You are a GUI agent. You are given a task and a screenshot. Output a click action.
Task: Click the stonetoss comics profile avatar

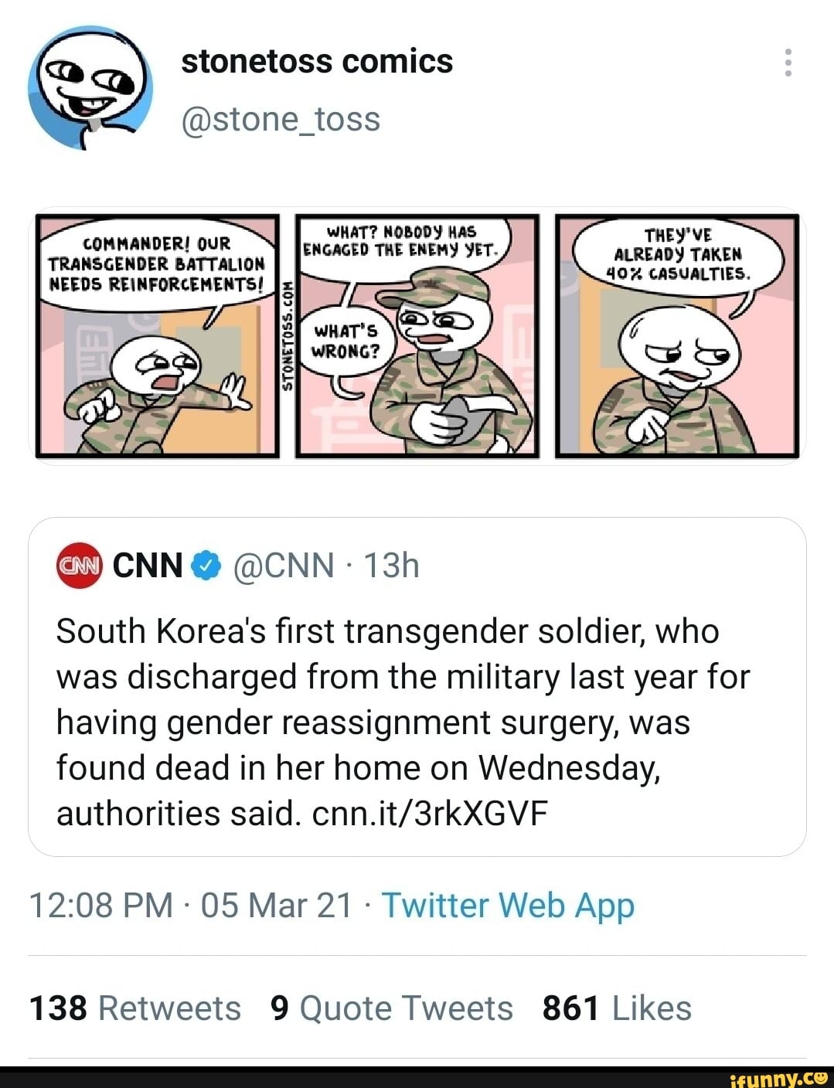click(x=89, y=89)
